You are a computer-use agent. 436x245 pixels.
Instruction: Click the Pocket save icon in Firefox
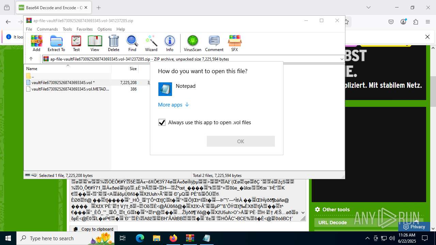click(391, 22)
